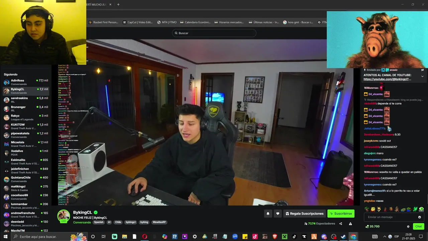The width and height of the screenshot is (428, 241).
Task: Click the report warning triangle icon
Action: pyautogui.click(x=350, y=224)
